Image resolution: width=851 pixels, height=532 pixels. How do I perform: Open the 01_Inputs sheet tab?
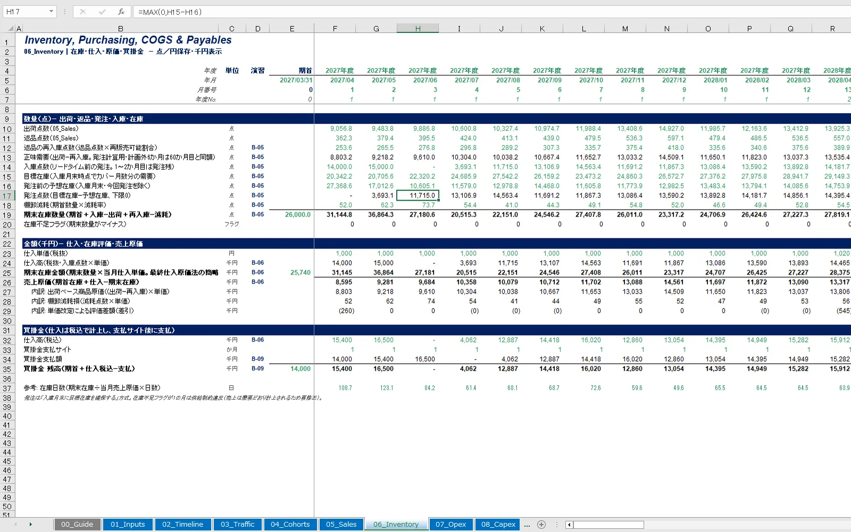coord(128,525)
